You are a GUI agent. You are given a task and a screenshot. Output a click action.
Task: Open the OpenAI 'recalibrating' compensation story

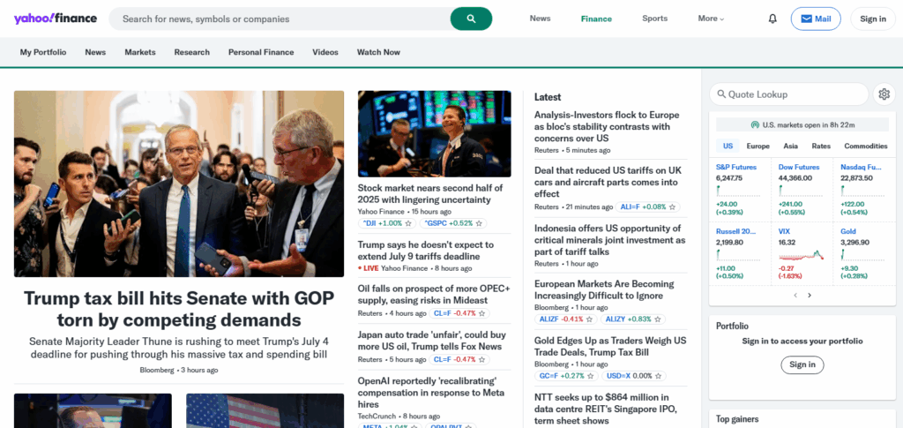(x=430, y=393)
